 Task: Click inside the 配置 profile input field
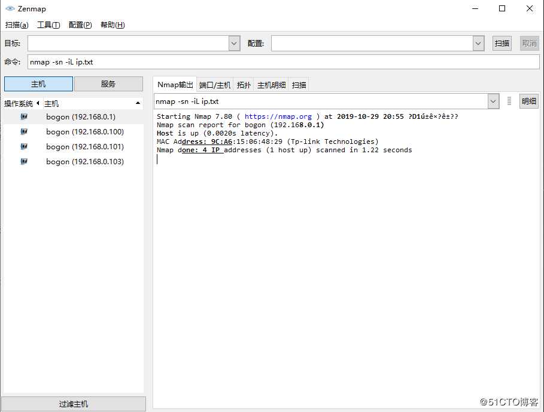click(x=372, y=44)
